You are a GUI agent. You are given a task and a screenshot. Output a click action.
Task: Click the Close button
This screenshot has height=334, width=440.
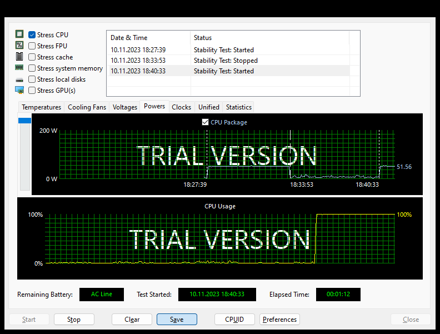coord(411,320)
